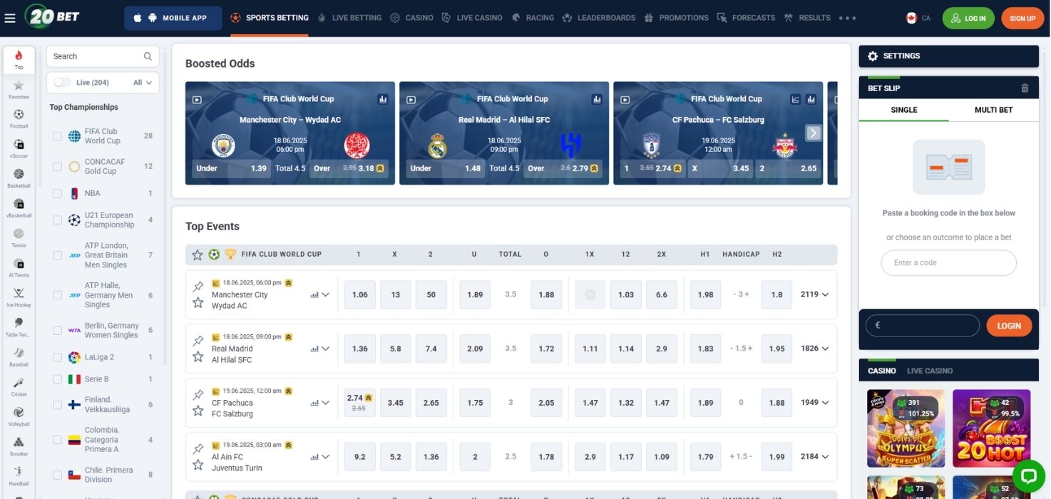The width and height of the screenshot is (1051, 499).
Task: Open the hamburger main menu
Action: tap(10, 18)
